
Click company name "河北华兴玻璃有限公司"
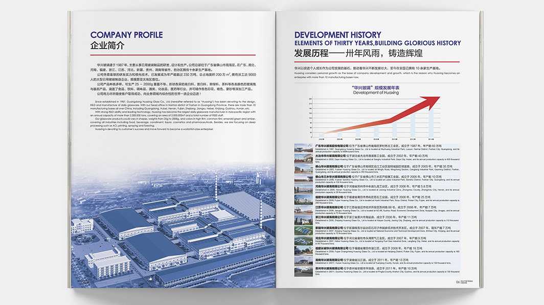tap(329, 238)
